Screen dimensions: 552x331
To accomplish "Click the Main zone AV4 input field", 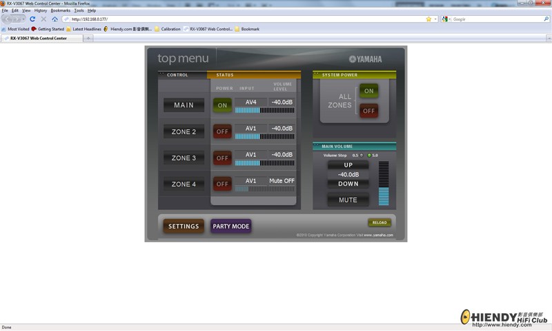I will tap(250, 102).
